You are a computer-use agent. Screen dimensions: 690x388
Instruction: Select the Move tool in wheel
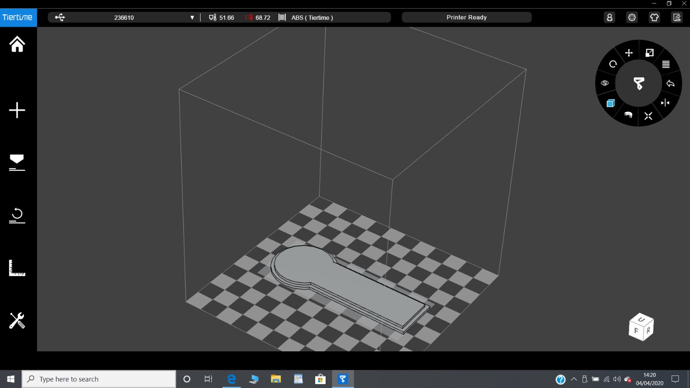pyautogui.click(x=629, y=53)
